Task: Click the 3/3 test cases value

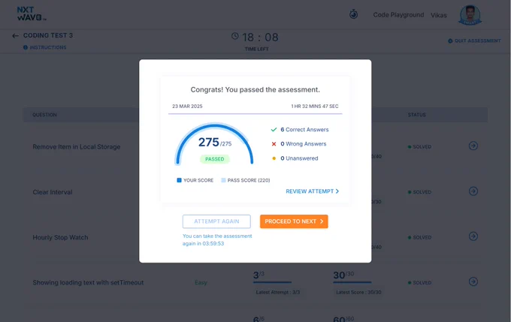Action: tap(259, 275)
